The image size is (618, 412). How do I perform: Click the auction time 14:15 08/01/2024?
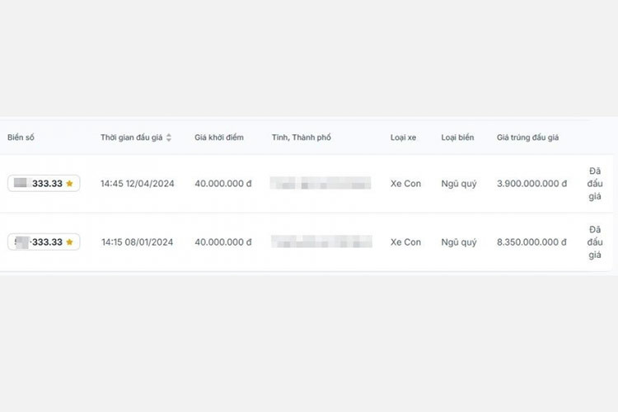(137, 242)
